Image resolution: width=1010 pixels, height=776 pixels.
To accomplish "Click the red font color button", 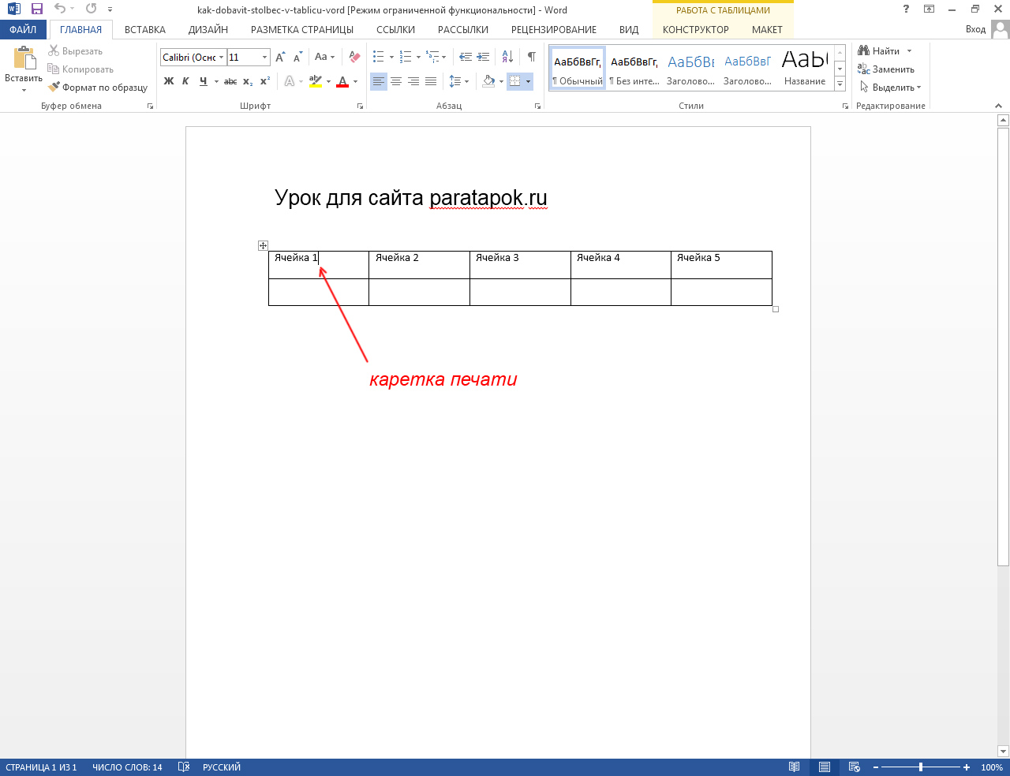I will (342, 81).
